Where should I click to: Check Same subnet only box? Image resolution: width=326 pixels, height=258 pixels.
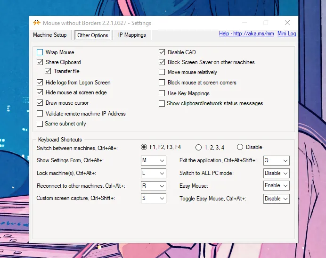[40, 124]
